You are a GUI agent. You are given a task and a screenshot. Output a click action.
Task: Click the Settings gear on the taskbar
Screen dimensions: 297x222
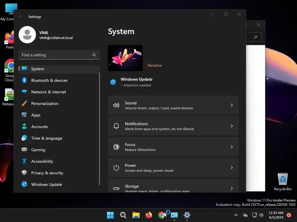[187, 215]
